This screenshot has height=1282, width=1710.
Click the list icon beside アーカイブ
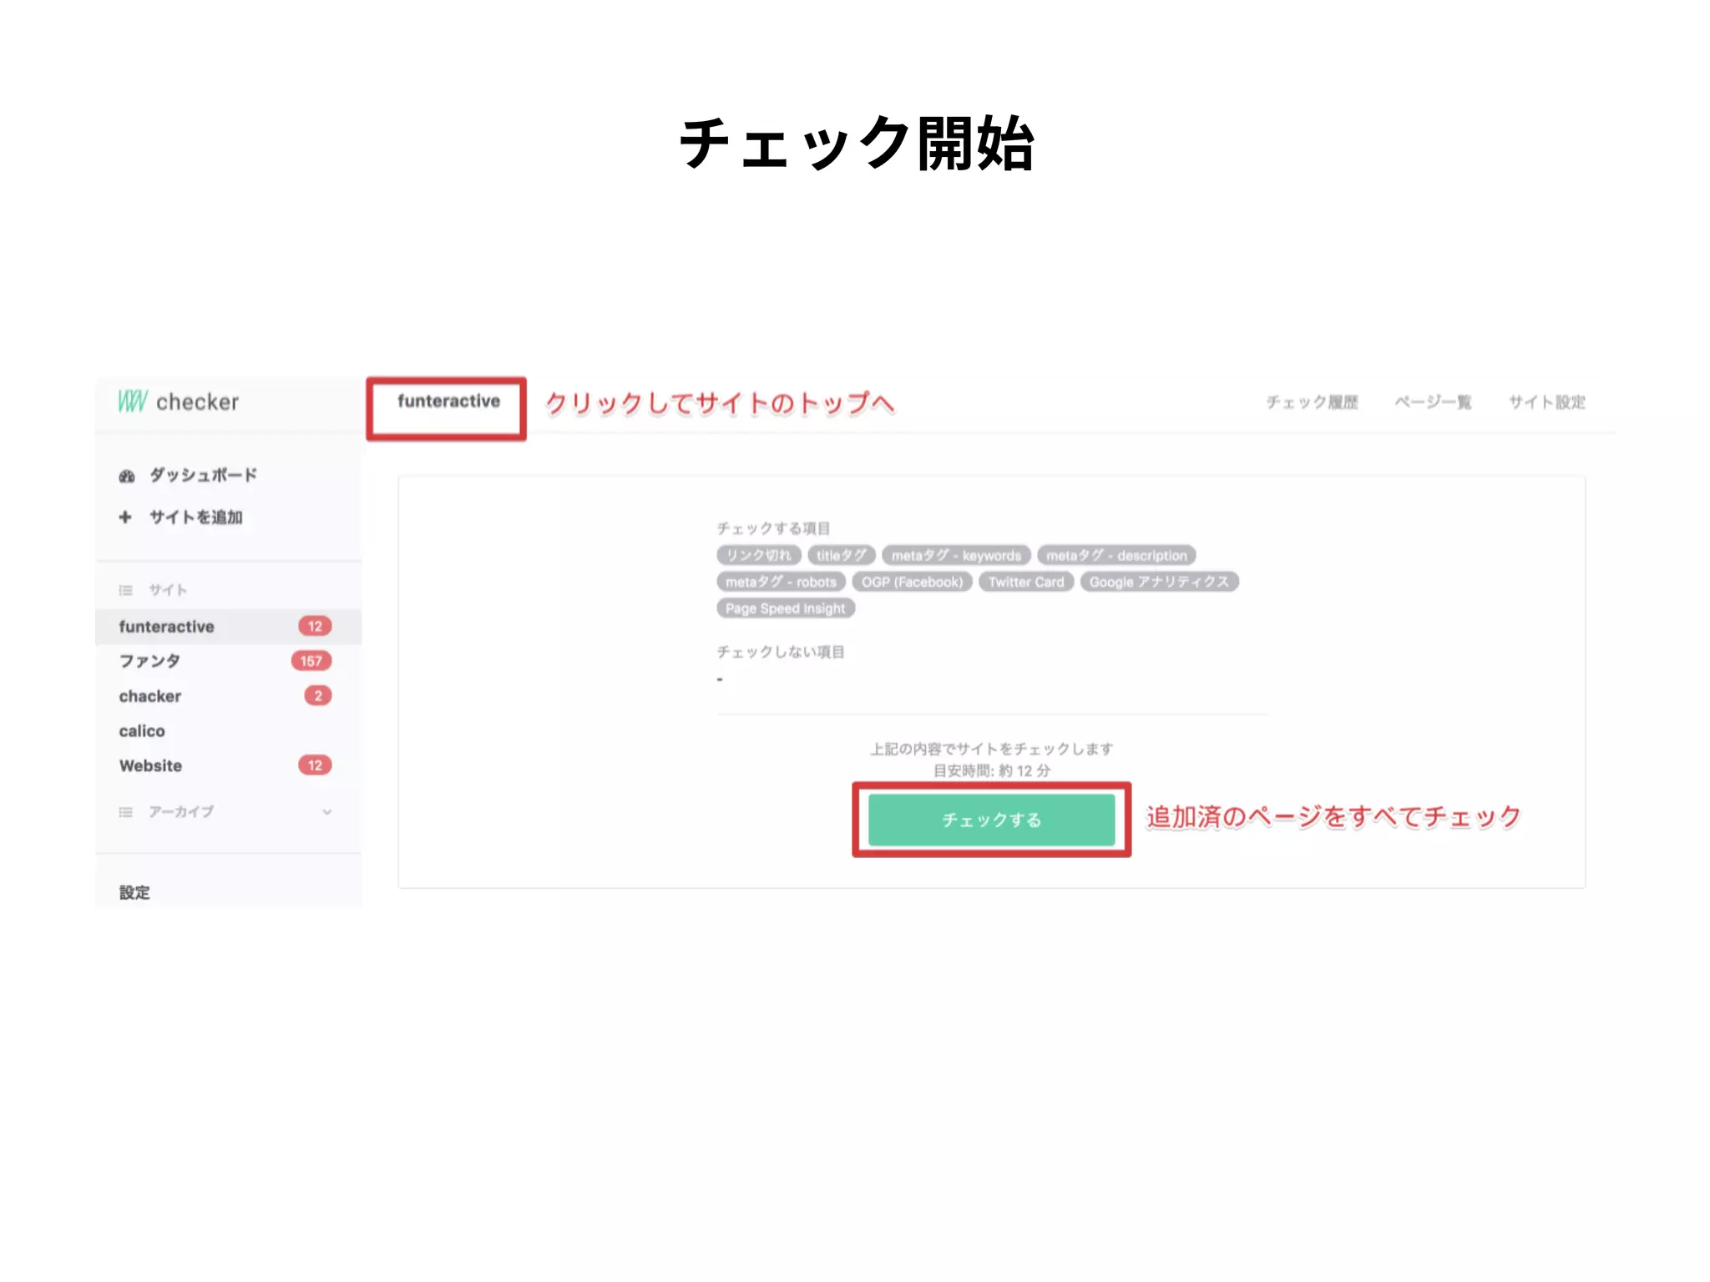[125, 812]
